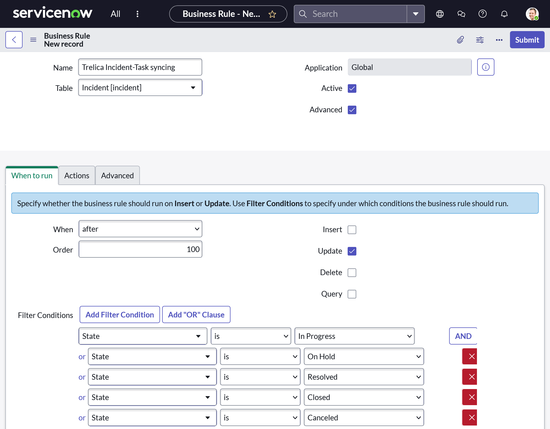Switch to the Advanced tab
550x429 pixels.
[x=117, y=175]
